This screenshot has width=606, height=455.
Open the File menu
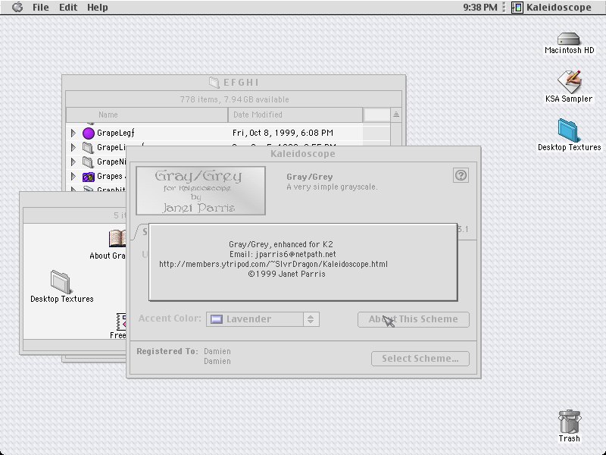click(x=41, y=8)
